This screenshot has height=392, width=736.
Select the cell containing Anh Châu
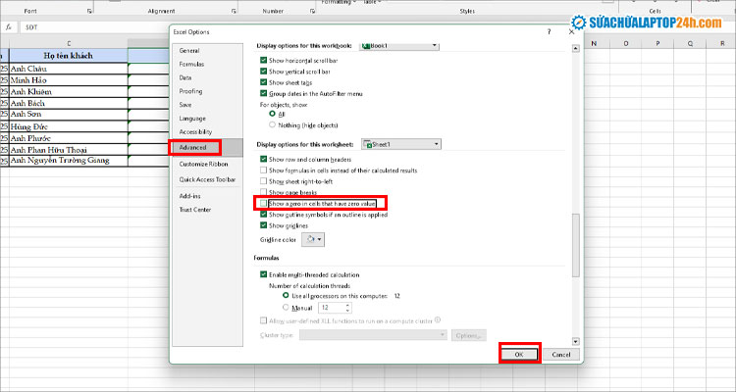coord(69,69)
